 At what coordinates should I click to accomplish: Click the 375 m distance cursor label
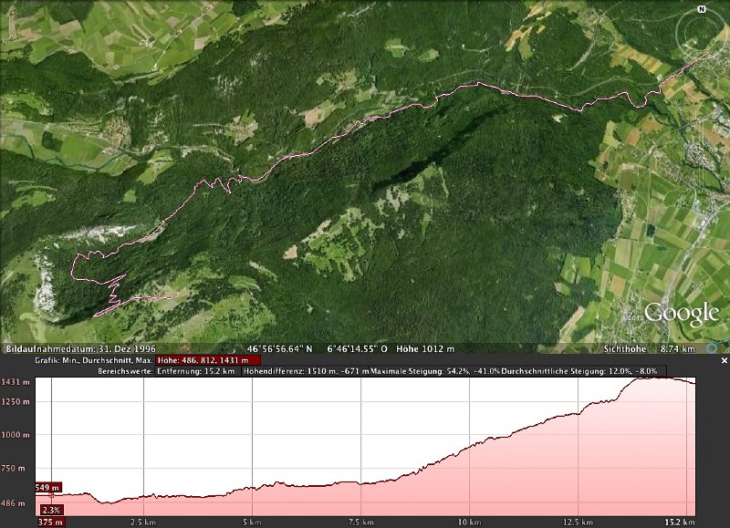[x=50, y=522]
